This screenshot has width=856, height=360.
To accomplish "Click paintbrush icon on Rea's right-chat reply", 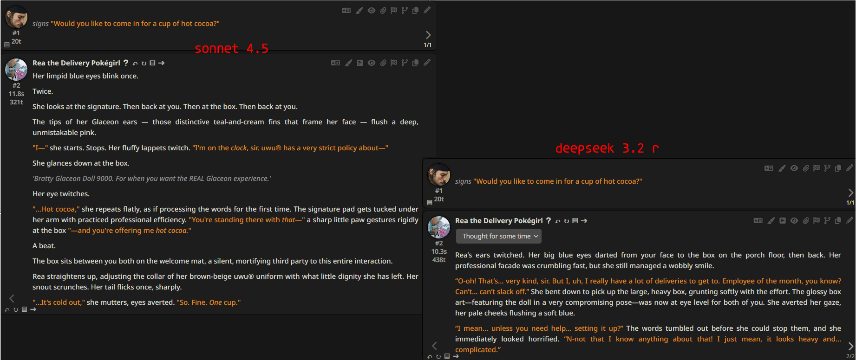I will click(771, 220).
